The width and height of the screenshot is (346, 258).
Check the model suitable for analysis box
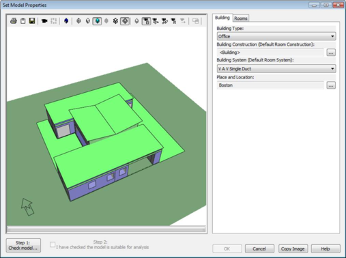click(53, 244)
